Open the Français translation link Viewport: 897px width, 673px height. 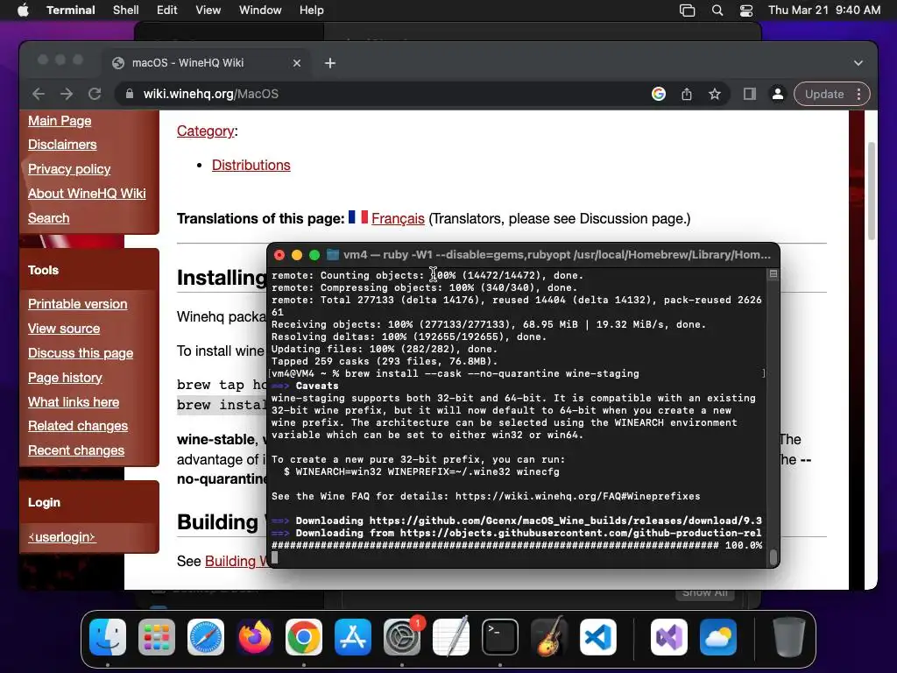point(398,218)
